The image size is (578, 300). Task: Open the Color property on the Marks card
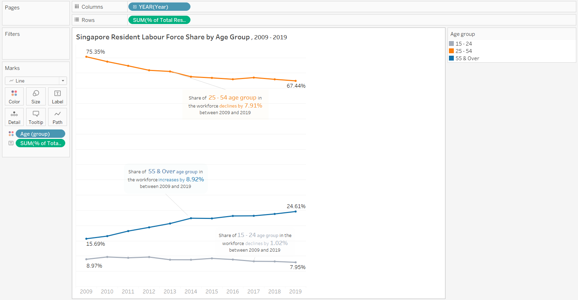coord(14,96)
